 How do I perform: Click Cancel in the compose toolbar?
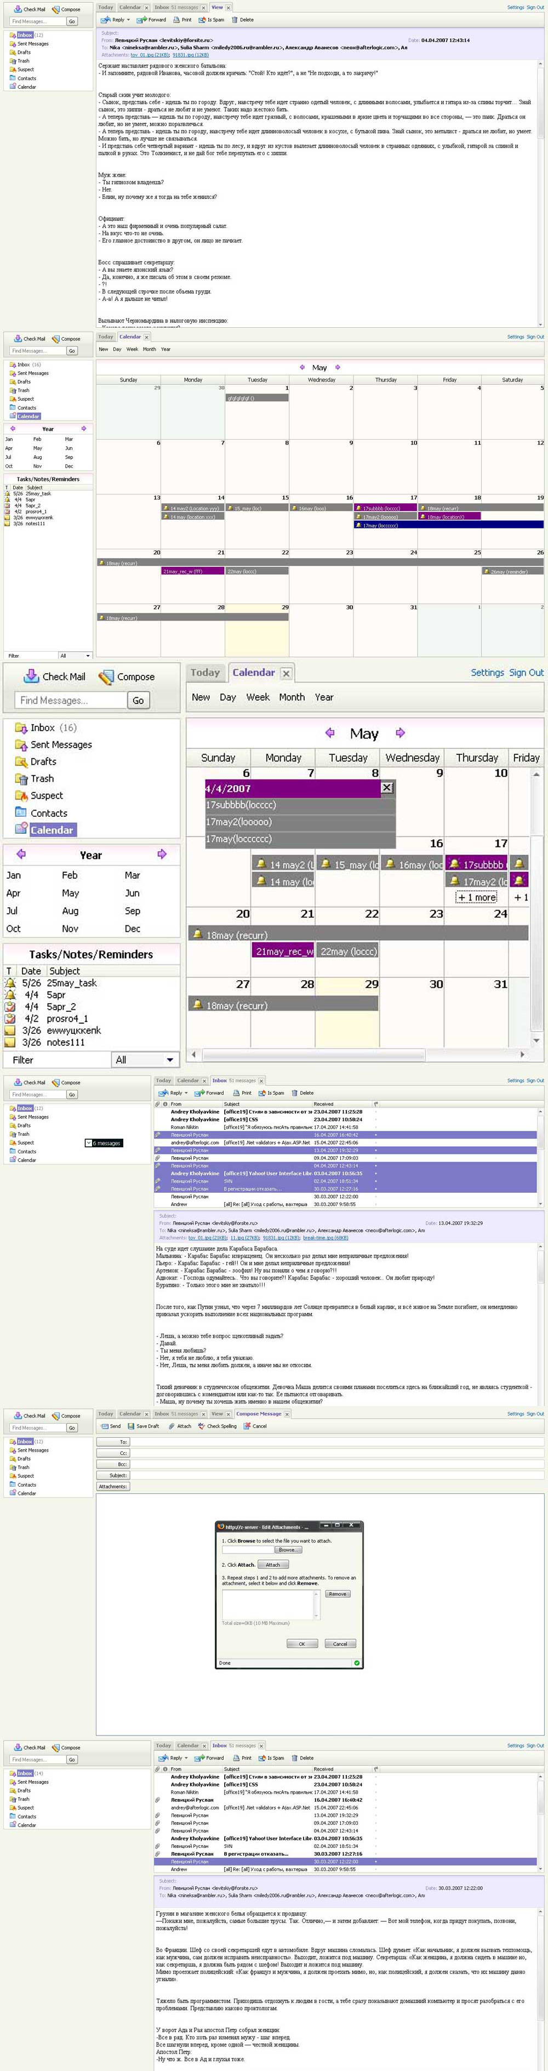pos(255,1425)
